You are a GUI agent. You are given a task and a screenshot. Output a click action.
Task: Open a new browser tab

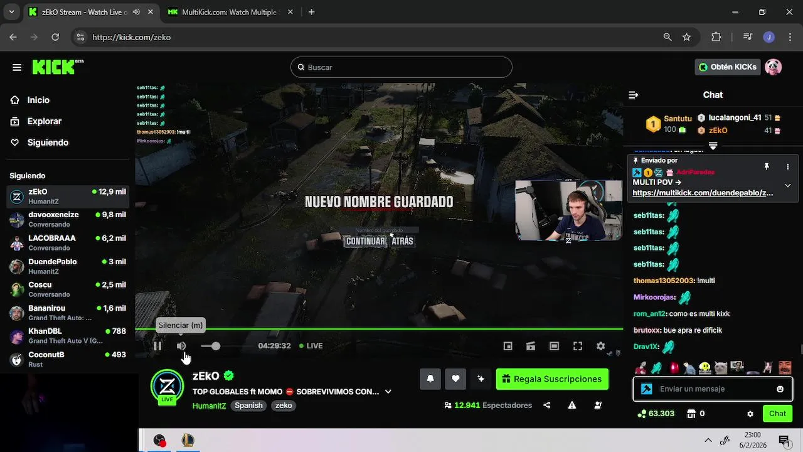[x=312, y=12]
